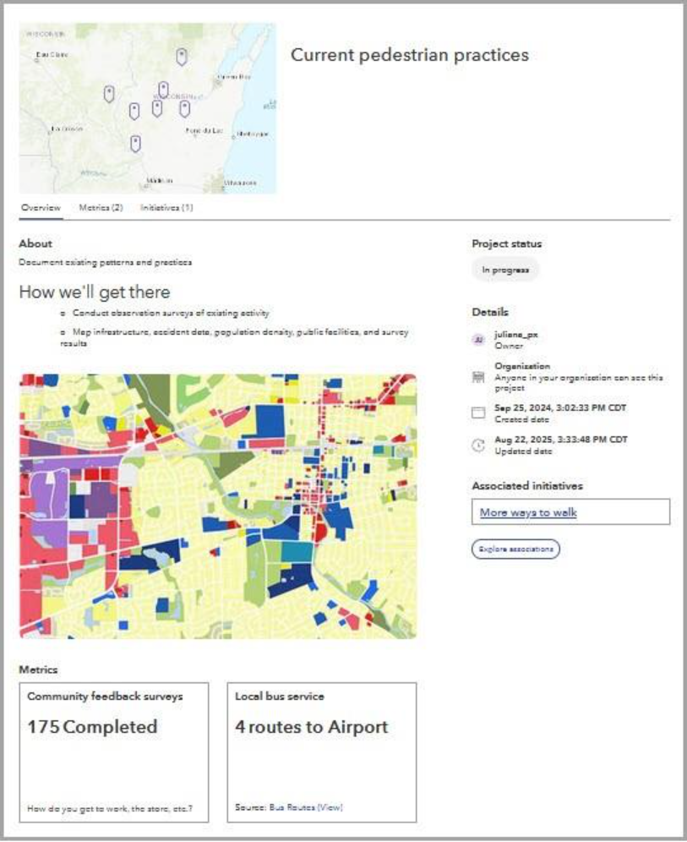The image size is (687, 842).
Task: Click the colorful land-use map image
Action: [217, 506]
